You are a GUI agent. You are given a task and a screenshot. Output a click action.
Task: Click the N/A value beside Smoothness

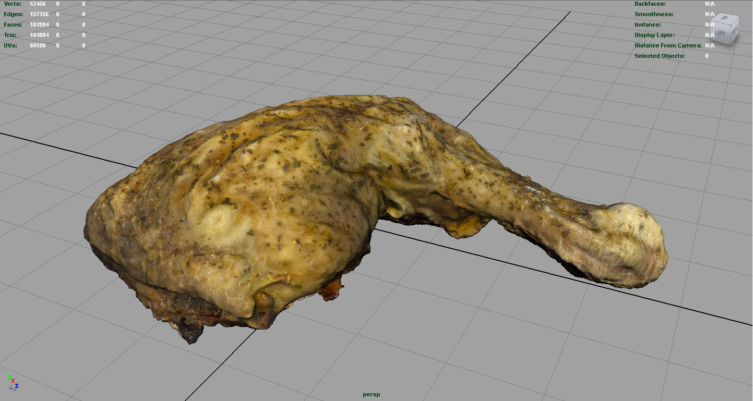[x=710, y=14]
